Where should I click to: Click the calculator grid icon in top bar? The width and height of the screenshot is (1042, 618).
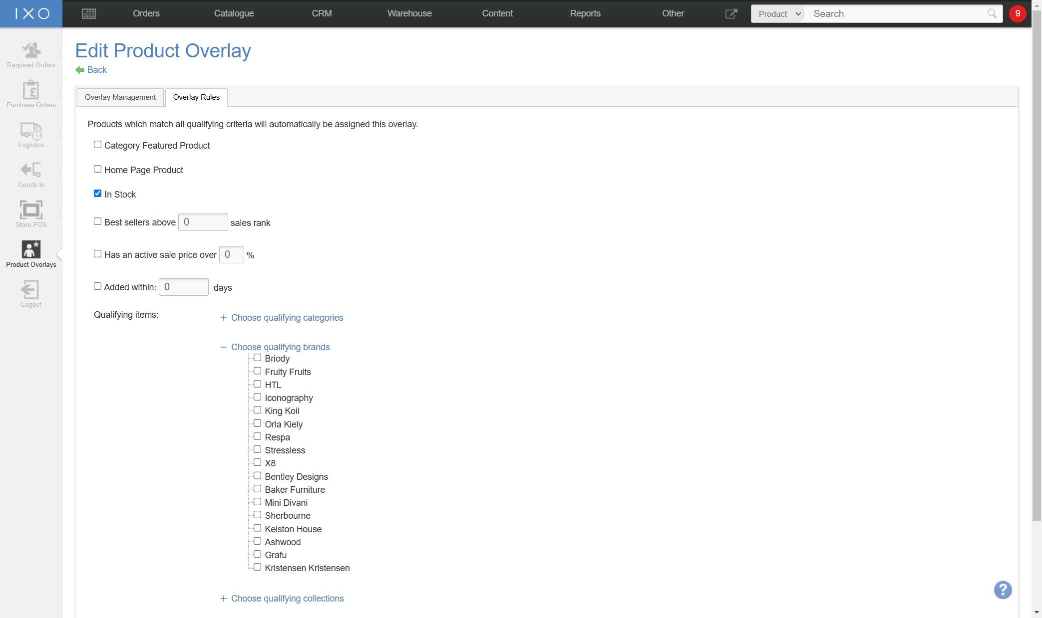(89, 14)
